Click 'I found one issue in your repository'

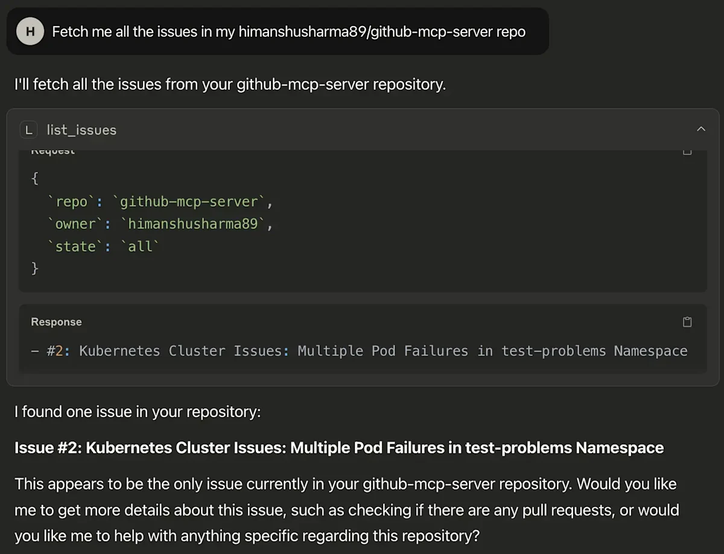pos(138,412)
